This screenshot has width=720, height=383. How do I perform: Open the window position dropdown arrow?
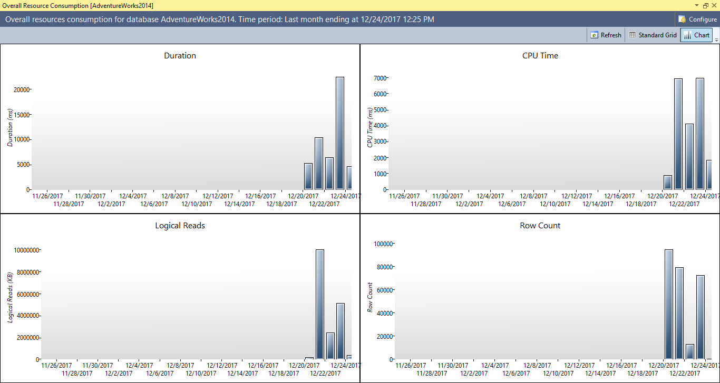click(x=697, y=5)
